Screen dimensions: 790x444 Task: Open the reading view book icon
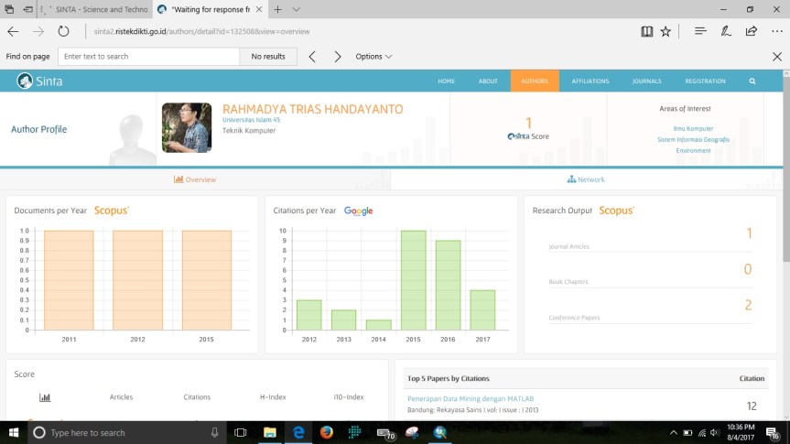click(x=647, y=31)
